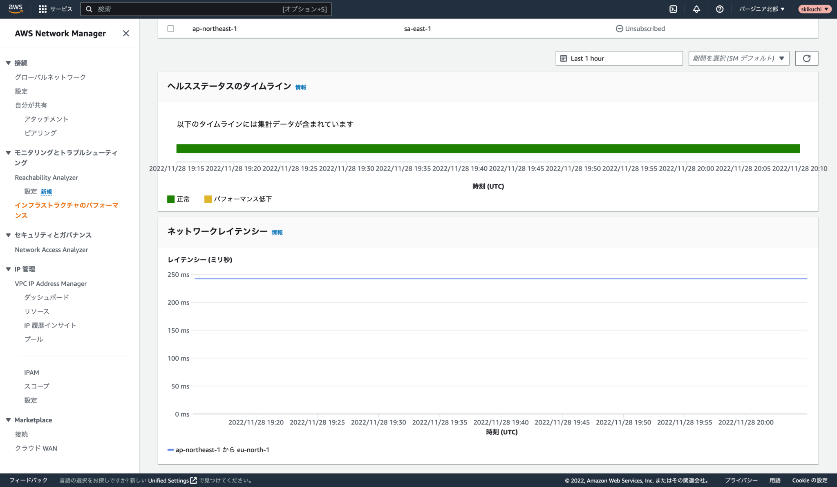The width and height of the screenshot is (837, 487).
Task: Click 情報 link beside ネットワークレイテンシー
Action: pyautogui.click(x=277, y=232)
